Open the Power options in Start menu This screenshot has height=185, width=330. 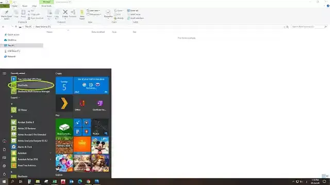click(4, 174)
